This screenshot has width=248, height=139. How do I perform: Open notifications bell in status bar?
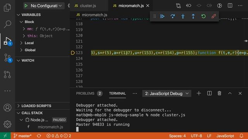(241, 136)
